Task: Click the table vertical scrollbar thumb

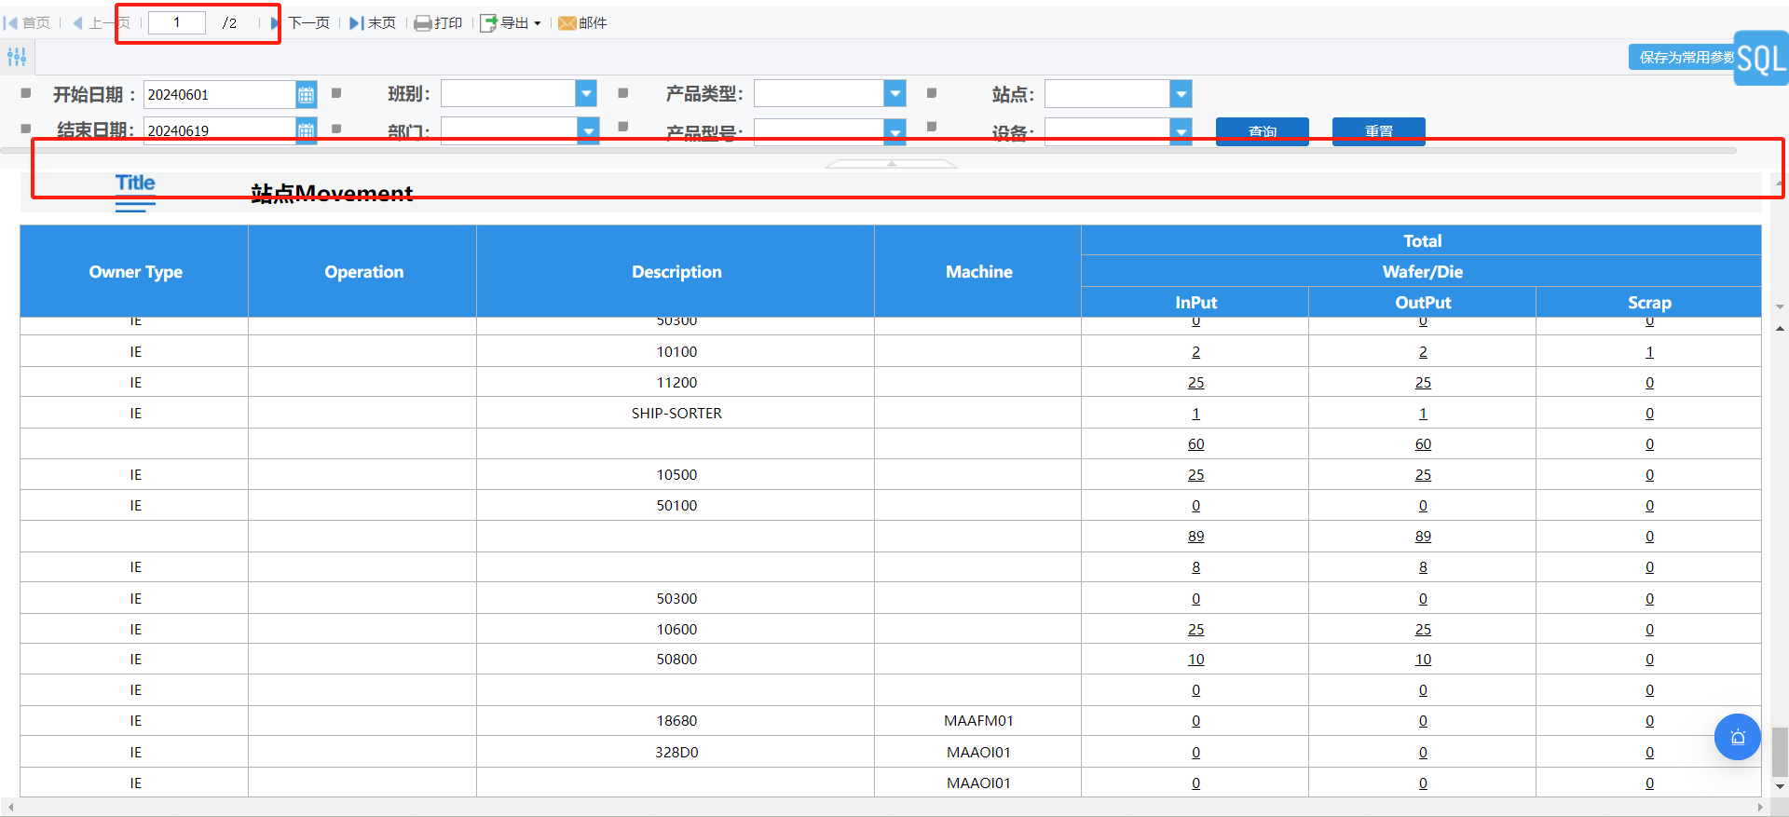Action: click(x=1780, y=751)
